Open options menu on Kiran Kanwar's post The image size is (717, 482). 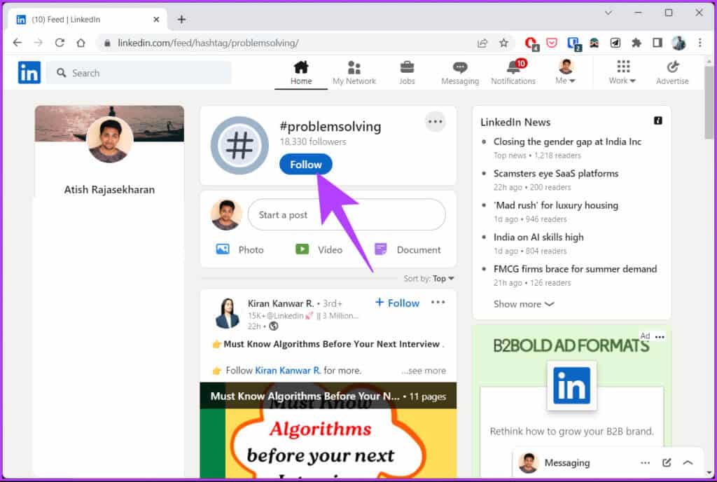tap(438, 302)
